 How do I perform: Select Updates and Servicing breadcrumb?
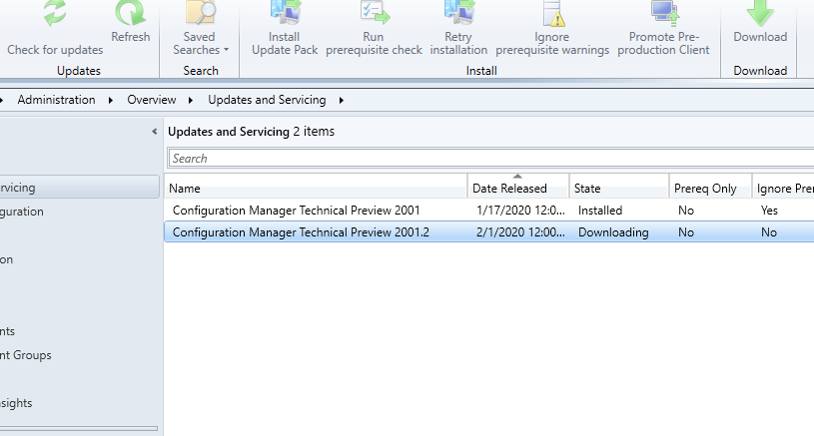click(267, 100)
